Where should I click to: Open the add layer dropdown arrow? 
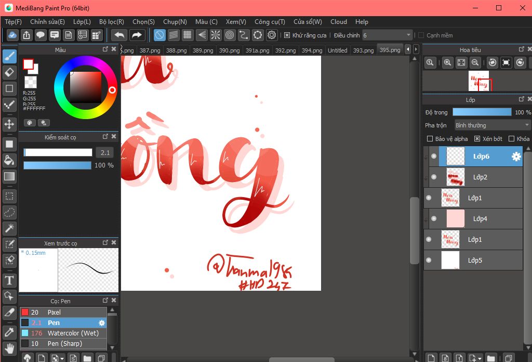coord(480,358)
